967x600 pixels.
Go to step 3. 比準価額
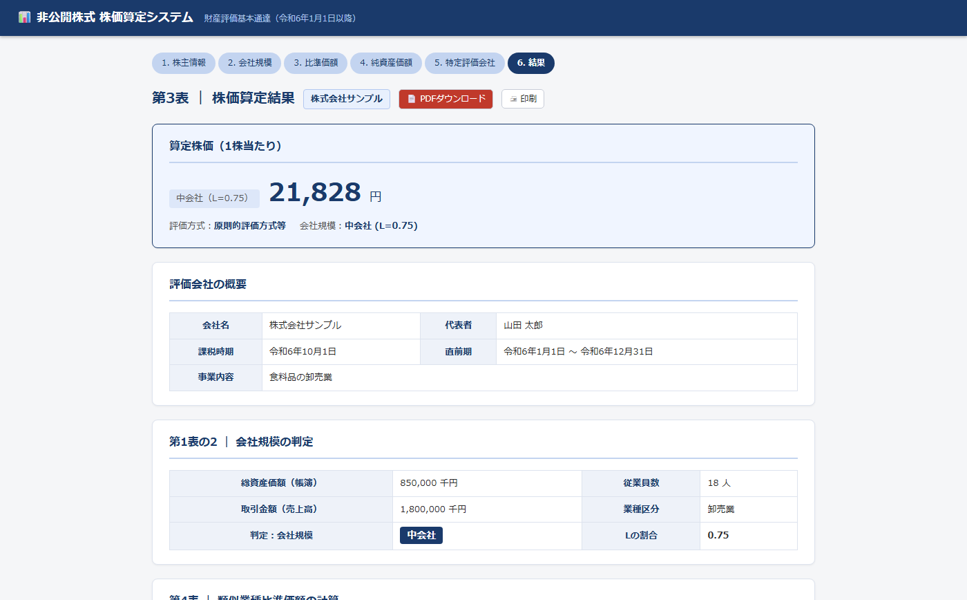pyautogui.click(x=316, y=63)
